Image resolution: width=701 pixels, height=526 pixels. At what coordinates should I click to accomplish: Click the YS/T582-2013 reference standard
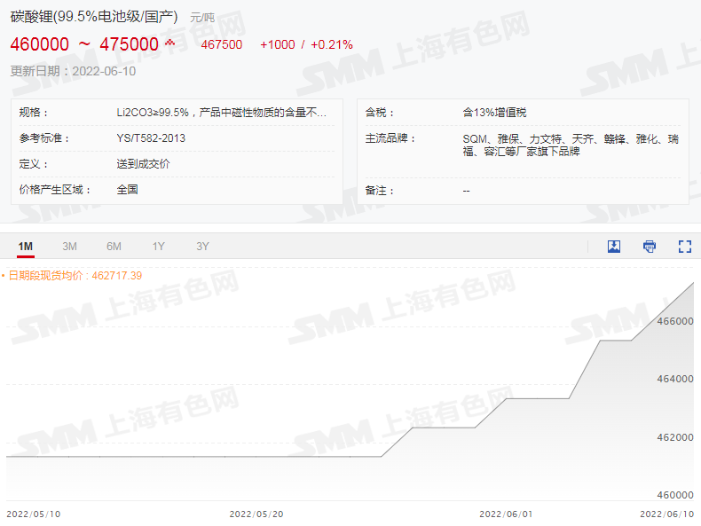[x=151, y=138]
